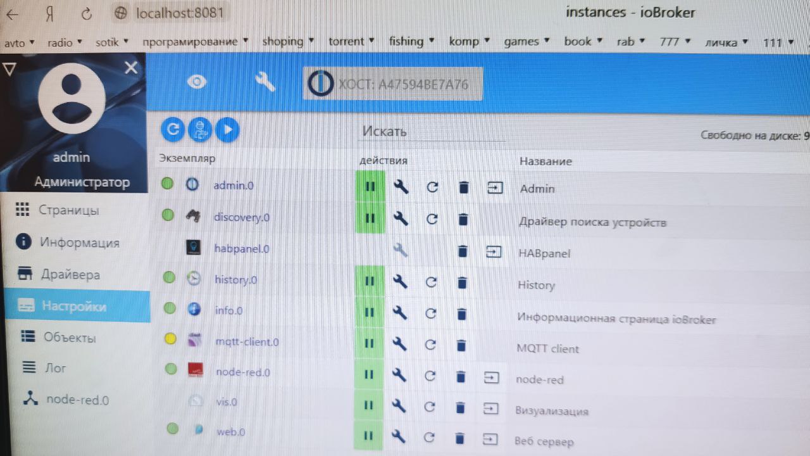Delete the habpanel.0 instance
This screenshot has height=456, width=810.
pyautogui.click(x=463, y=251)
